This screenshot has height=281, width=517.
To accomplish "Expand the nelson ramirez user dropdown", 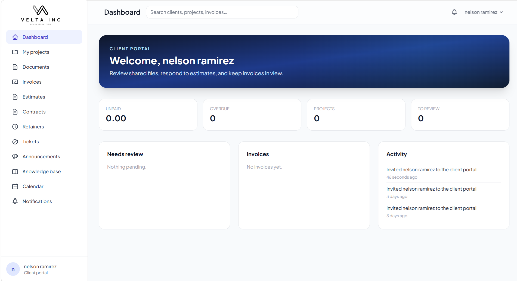I will pos(484,12).
